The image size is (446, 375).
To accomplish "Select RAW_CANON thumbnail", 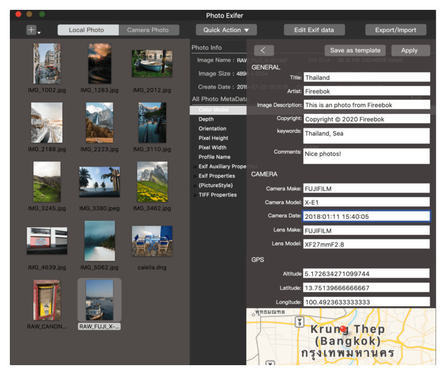I will [47, 300].
